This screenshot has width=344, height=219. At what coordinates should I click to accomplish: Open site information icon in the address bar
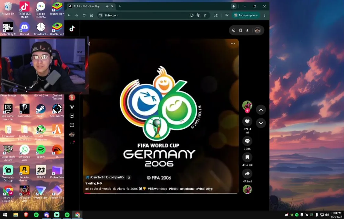(x=101, y=15)
